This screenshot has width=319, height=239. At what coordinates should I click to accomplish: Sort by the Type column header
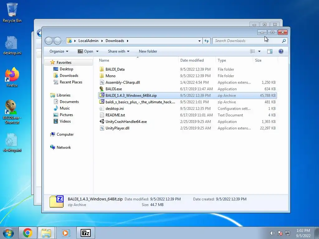234,60
